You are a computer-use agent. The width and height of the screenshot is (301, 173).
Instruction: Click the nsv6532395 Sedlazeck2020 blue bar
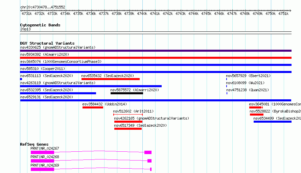click(58, 93)
